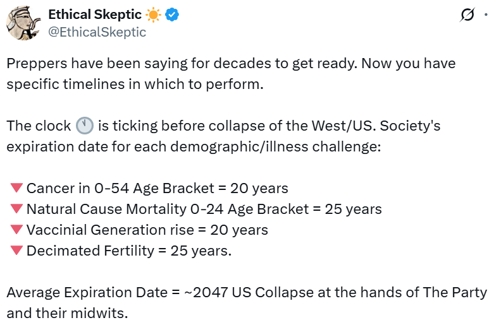The image size is (489, 325).
Task: Open the Ethical Skeptic profile avatar
Action: coord(23,23)
